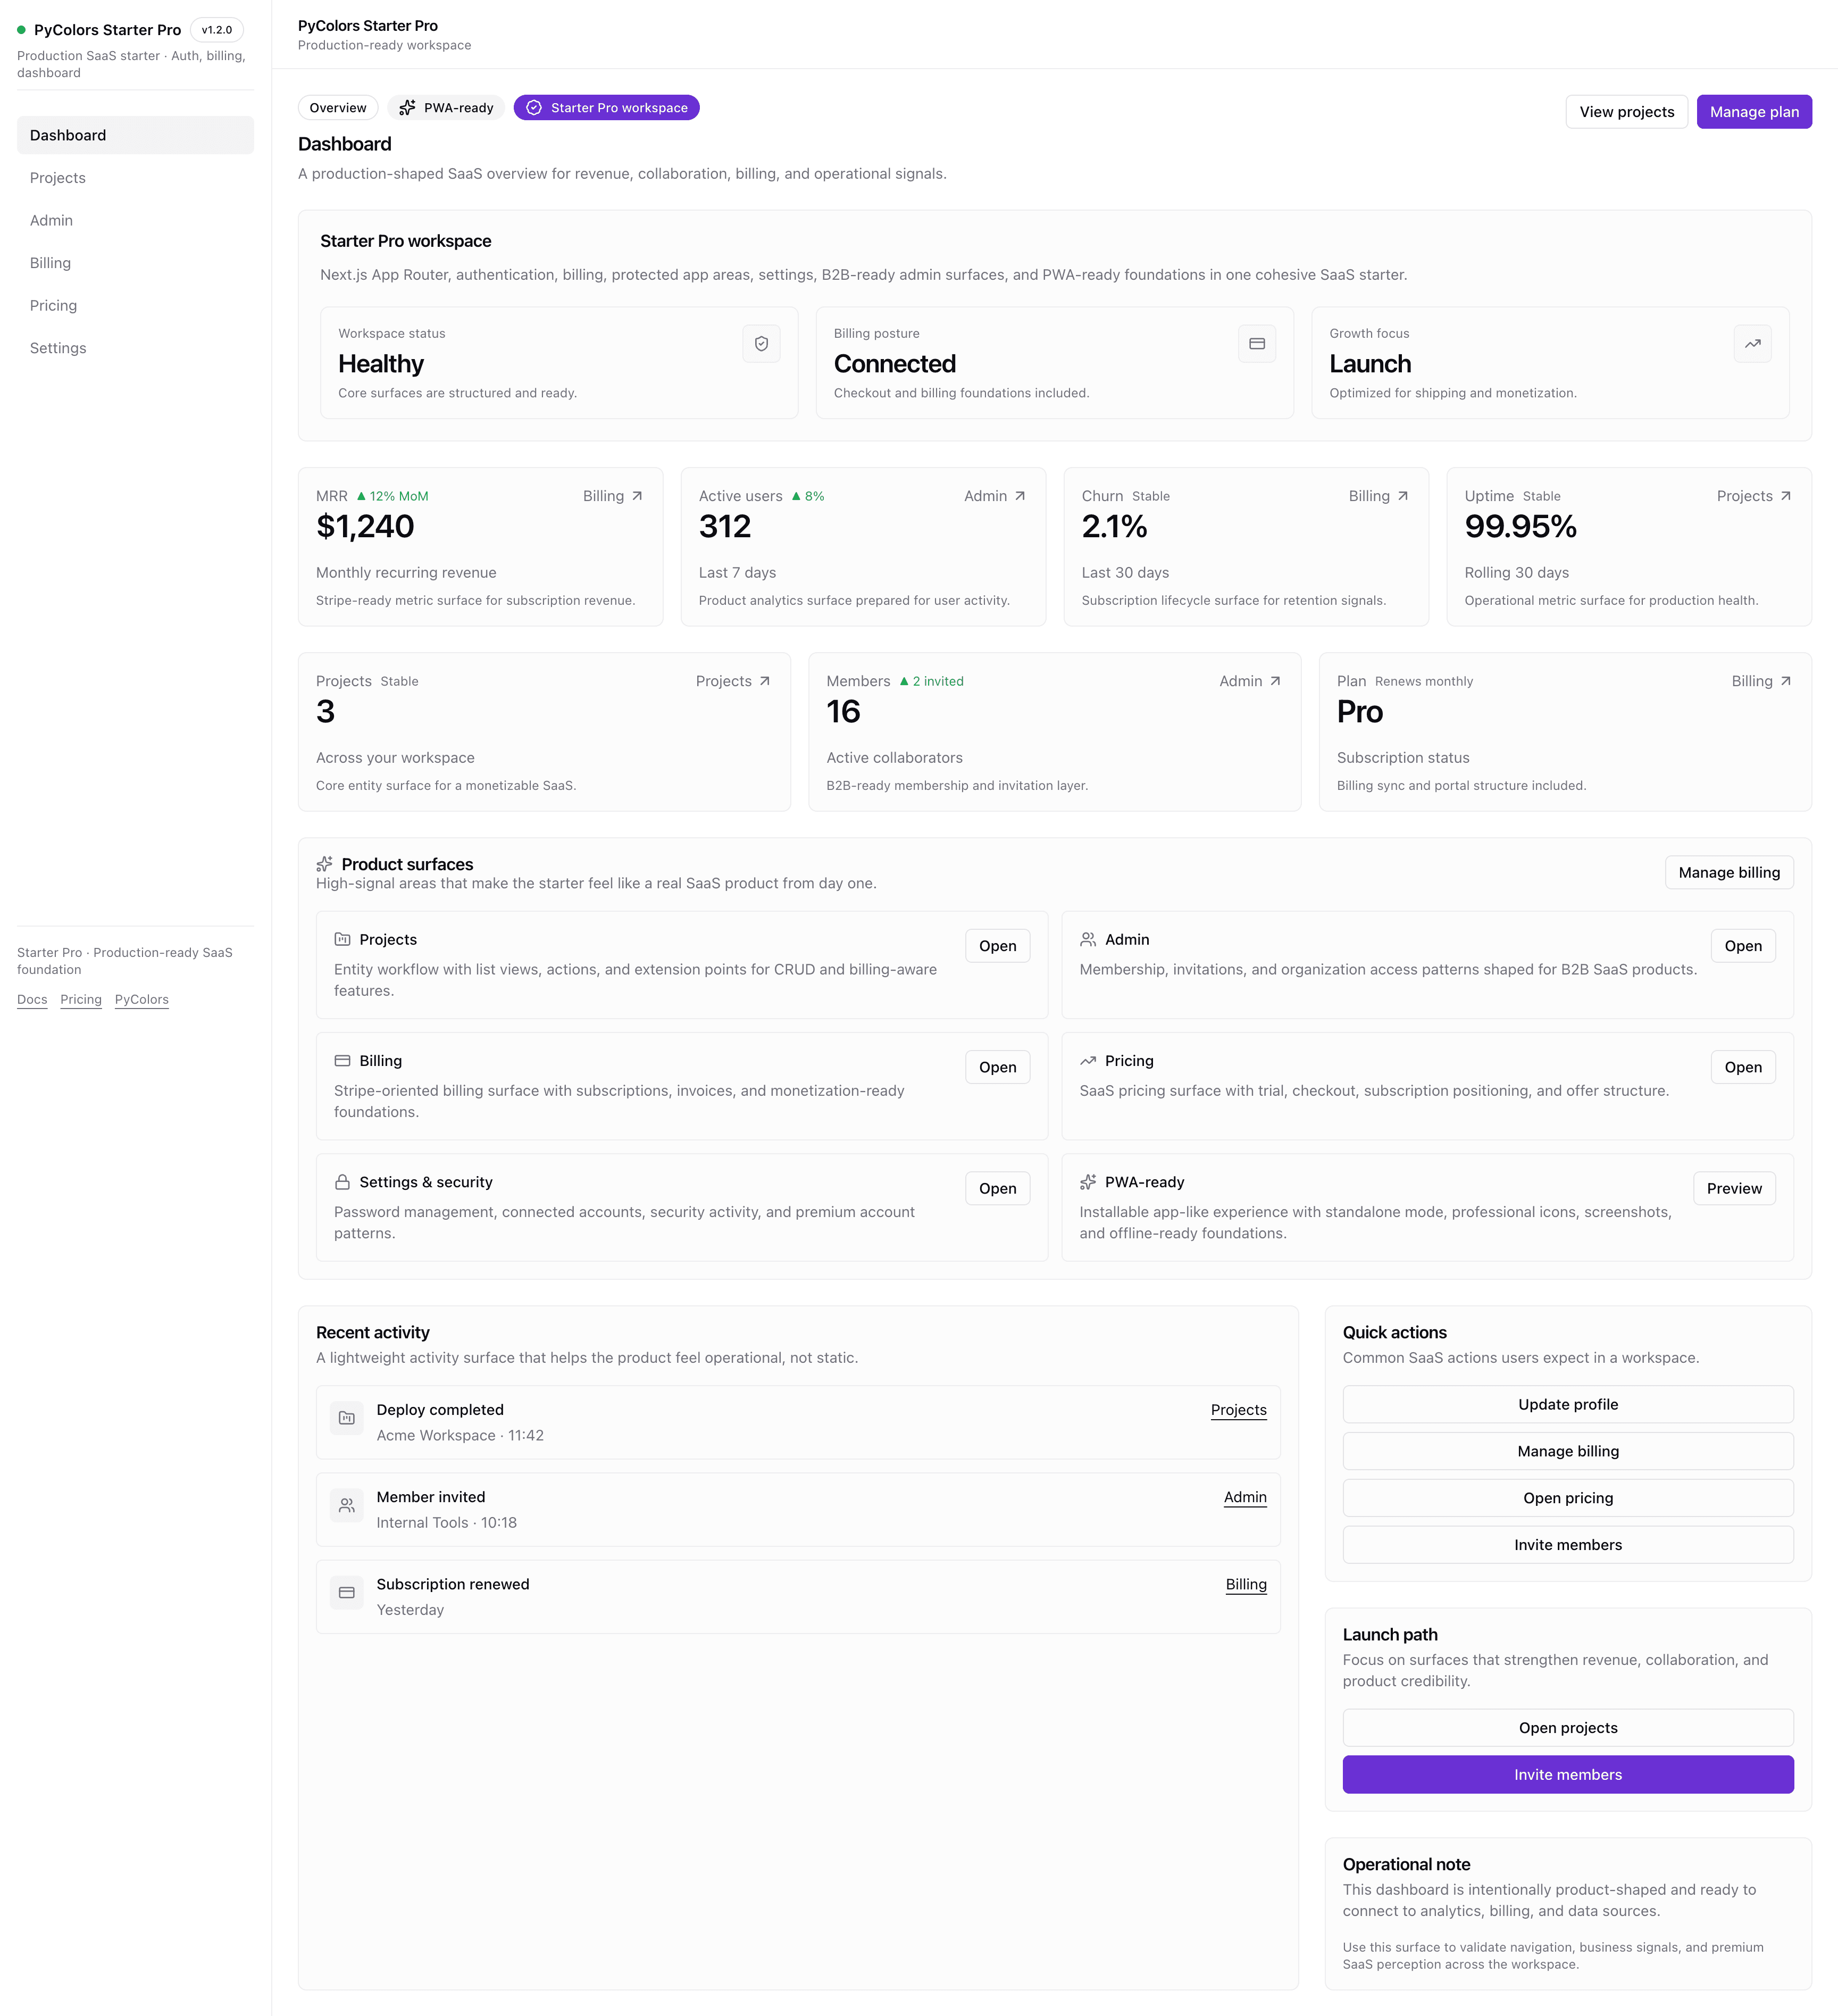Click the green status dot beside PyColors Starter Pro

pos(21,30)
